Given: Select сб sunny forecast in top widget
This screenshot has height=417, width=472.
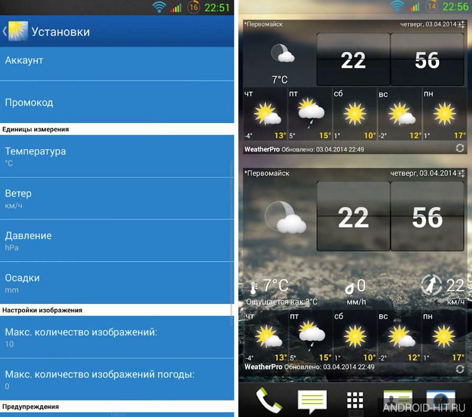Looking at the screenshot, I should [355, 114].
